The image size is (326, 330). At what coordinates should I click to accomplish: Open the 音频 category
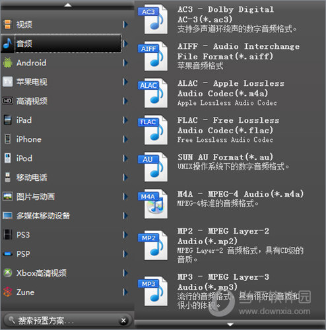coord(66,44)
